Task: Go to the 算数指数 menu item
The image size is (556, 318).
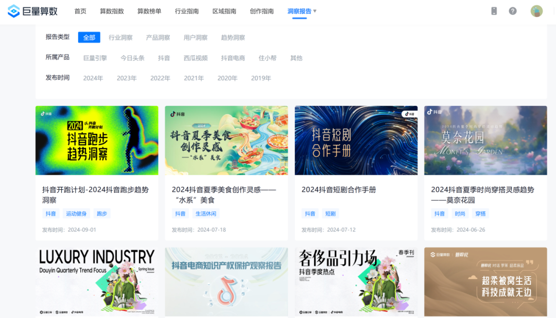Action: point(112,11)
